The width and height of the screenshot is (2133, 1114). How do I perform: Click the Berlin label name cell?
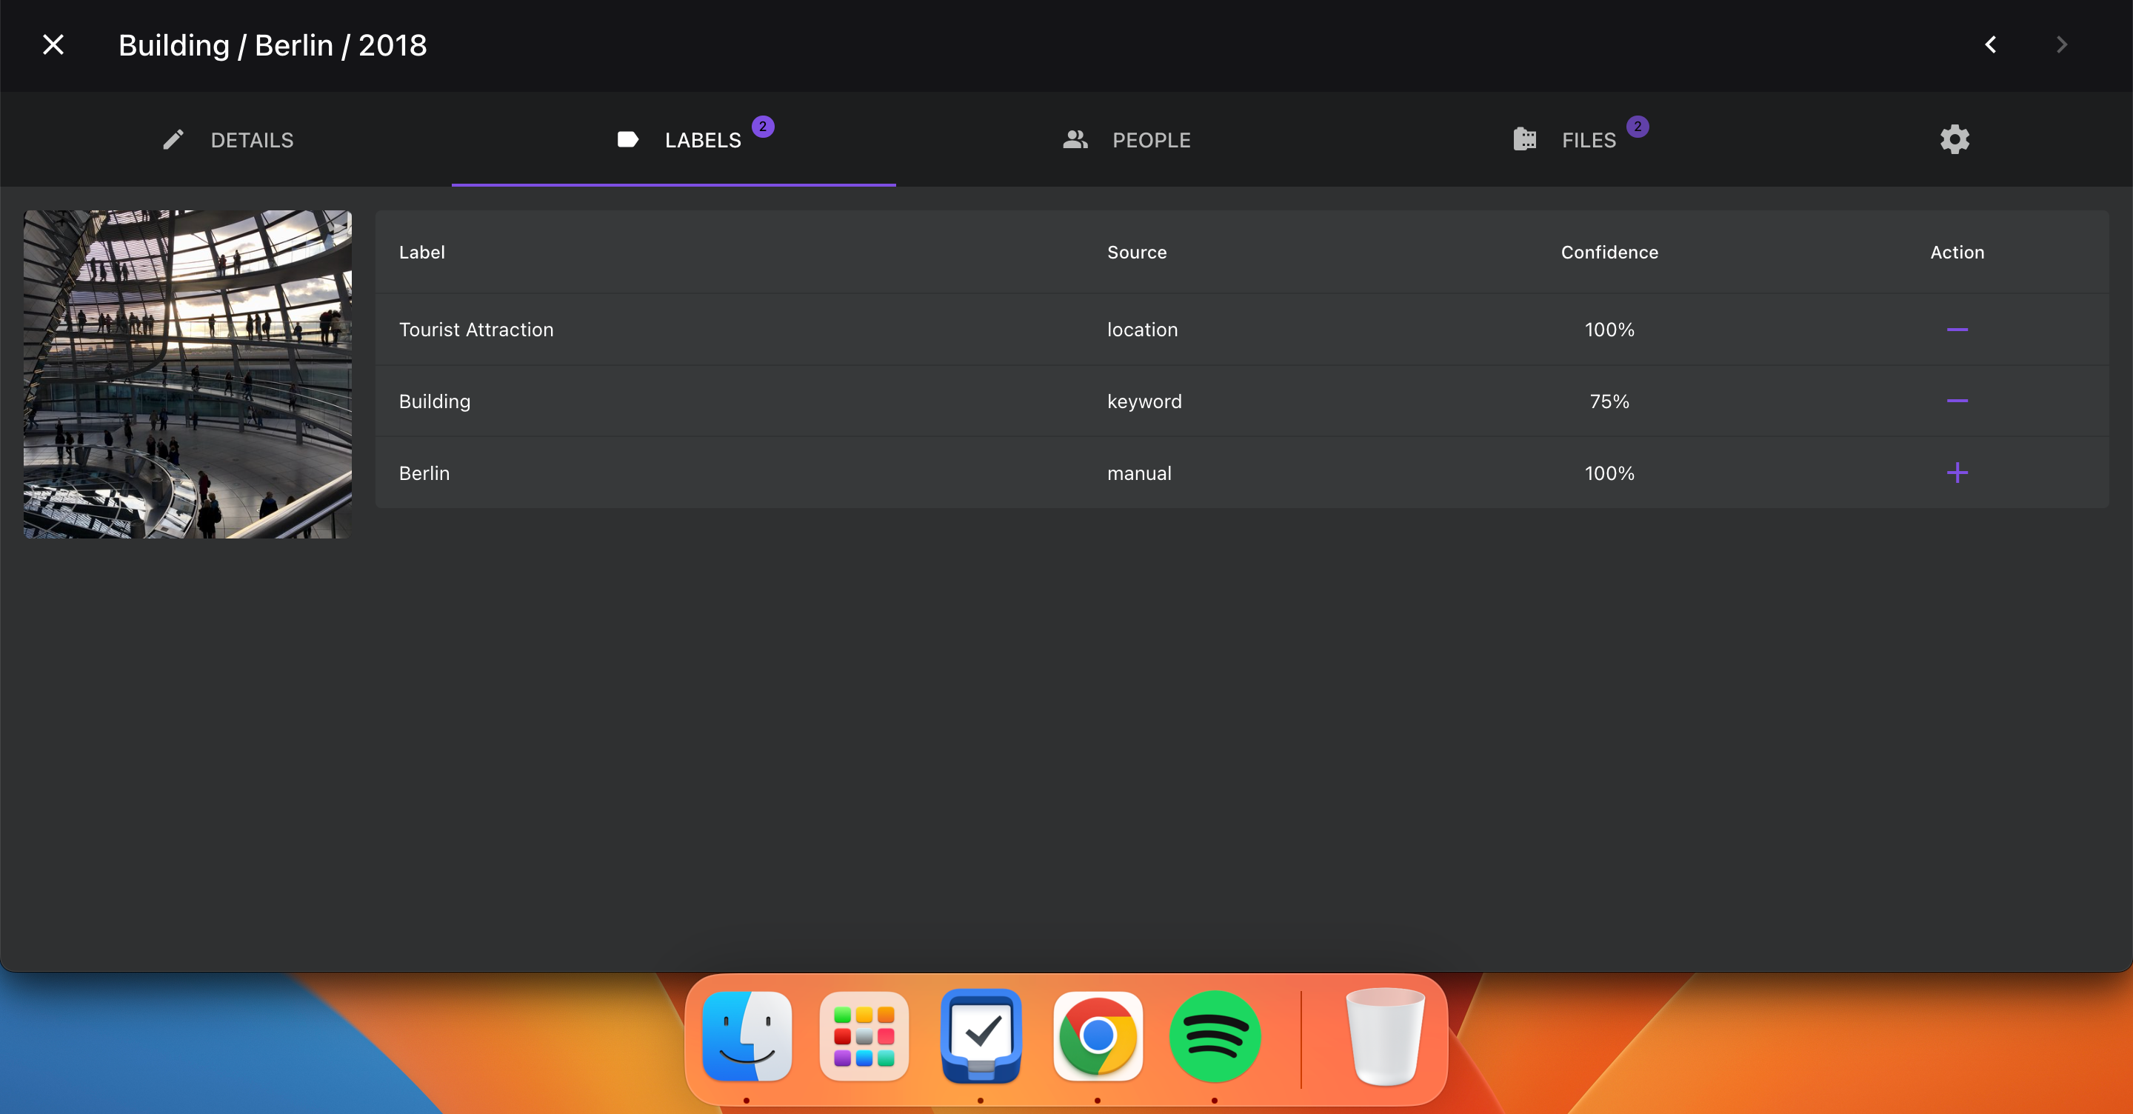click(424, 473)
